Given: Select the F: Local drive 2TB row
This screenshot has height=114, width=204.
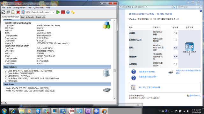Looking at the screenshot, I should (32, 78).
